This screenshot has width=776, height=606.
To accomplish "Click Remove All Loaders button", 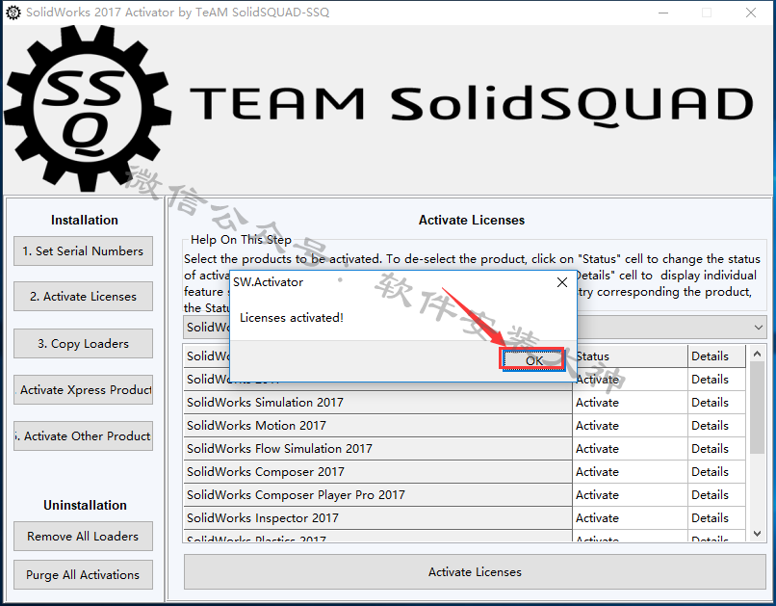I will [83, 537].
